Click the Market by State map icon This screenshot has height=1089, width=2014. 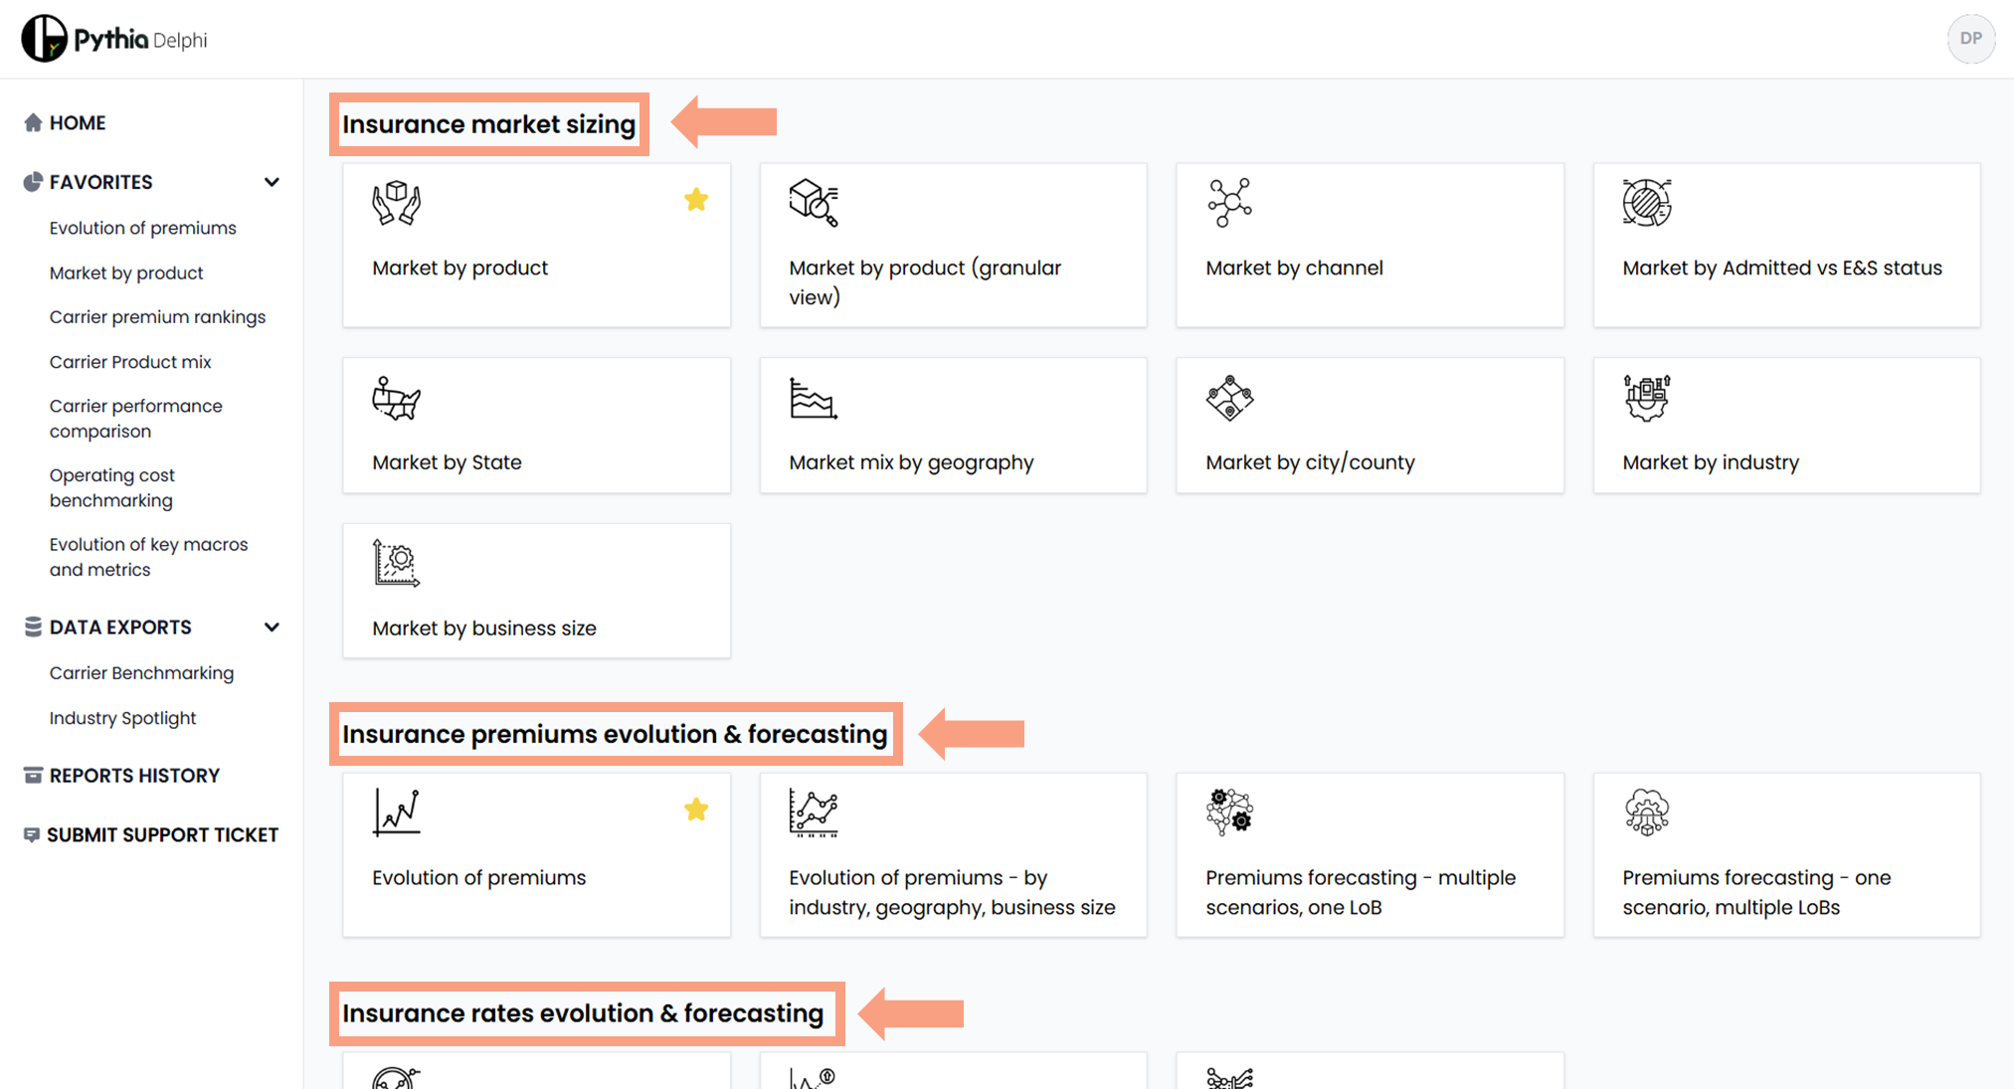pyautogui.click(x=397, y=398)
